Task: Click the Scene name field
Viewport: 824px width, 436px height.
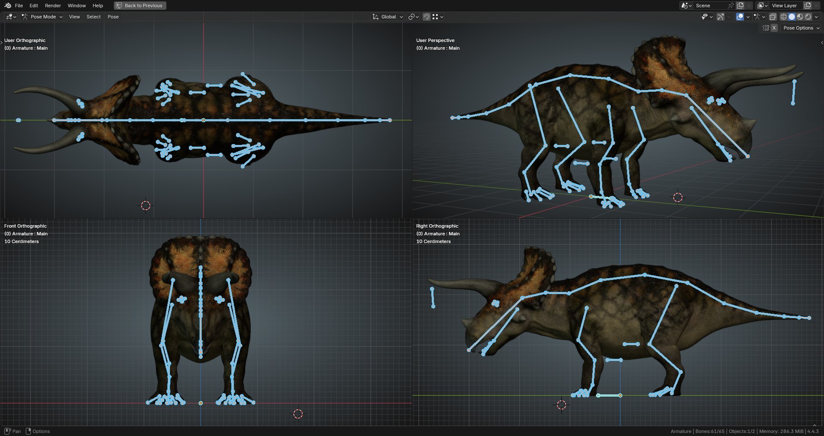Action: (710, 6)
